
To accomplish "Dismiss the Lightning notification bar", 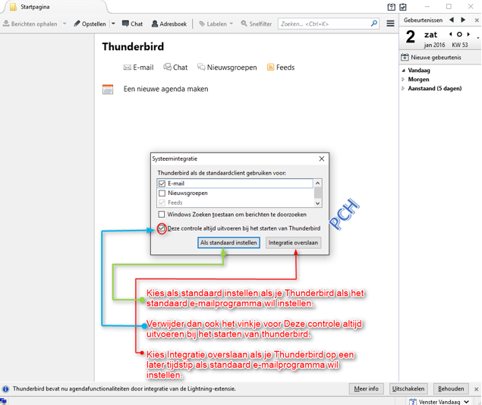I will coord(477,389).
